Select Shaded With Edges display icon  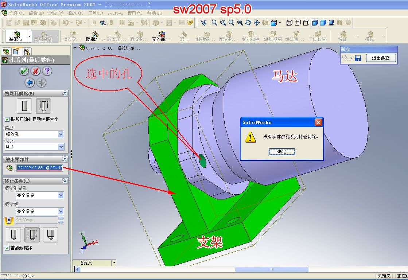(315, 23)
